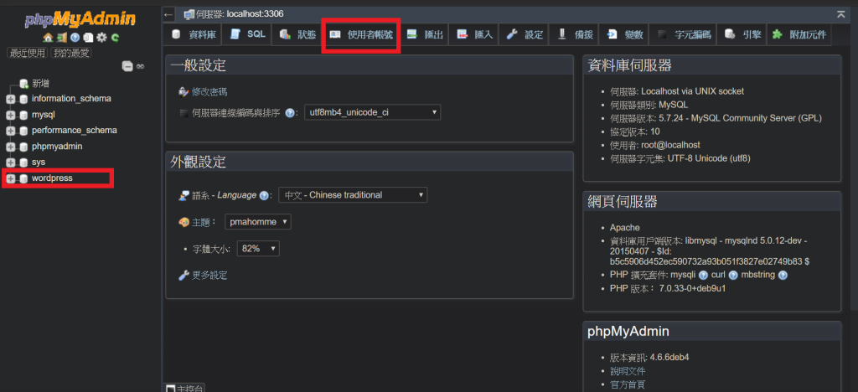Open the 附加元件 tab
Screen dimensions: 858x392
pos(799,34)
